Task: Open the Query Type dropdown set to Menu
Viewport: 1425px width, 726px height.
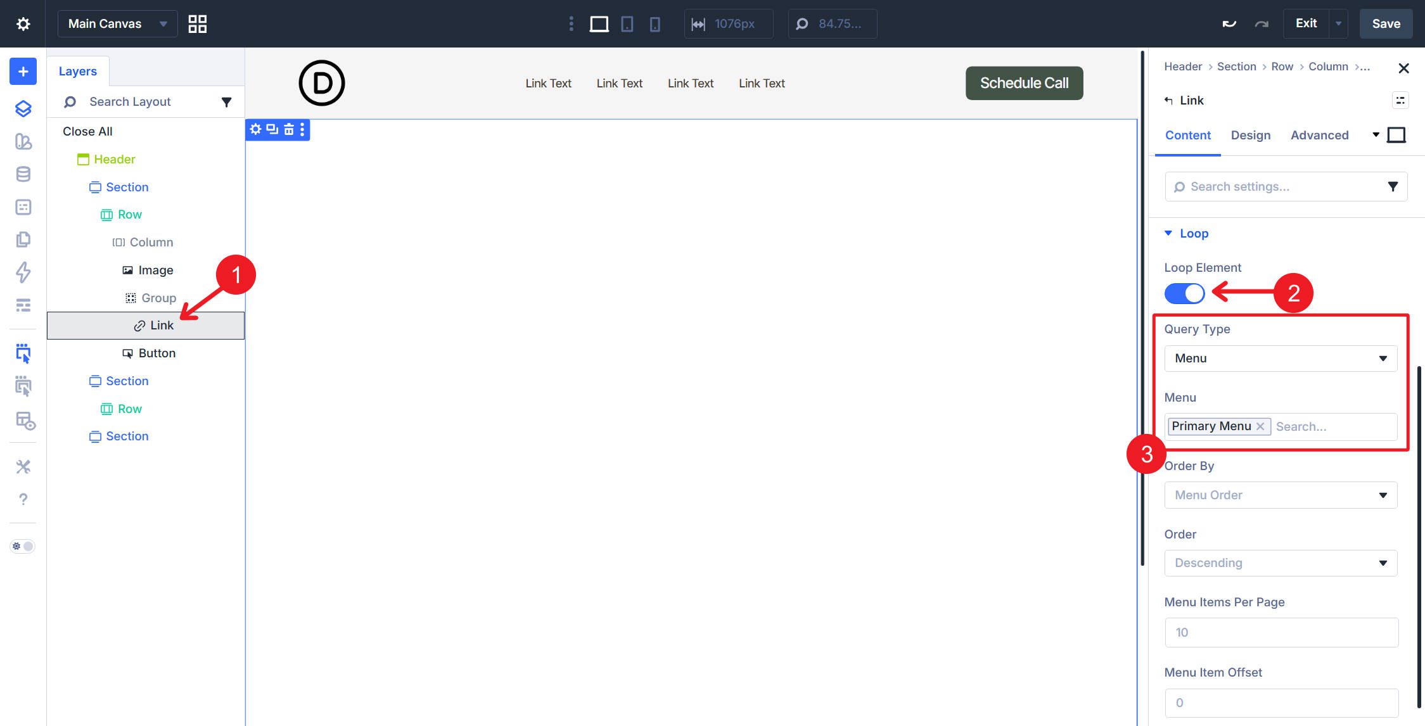Action: [1281, 358]
